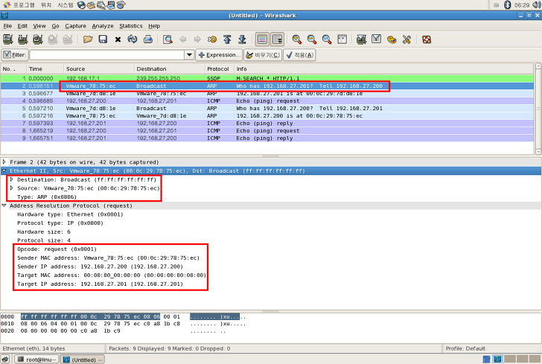
Task: Open the Statistics menu
Action: point(131,26)
